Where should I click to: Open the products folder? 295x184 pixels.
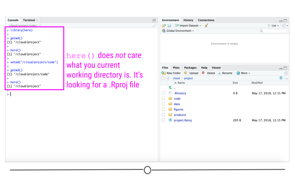pos(180,115)
